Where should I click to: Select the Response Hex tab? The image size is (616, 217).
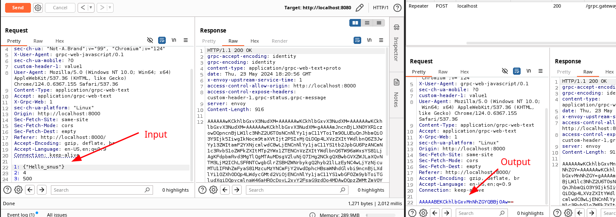(x=255, y=41)
